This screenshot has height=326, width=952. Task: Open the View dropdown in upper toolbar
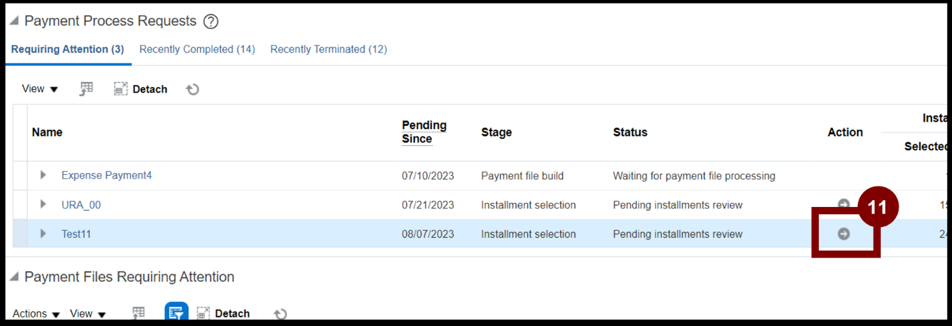(40, 89)
